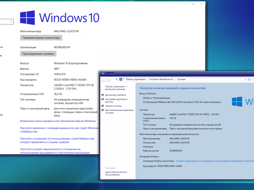Screen dimensions: 254x190
Task: Open Настройка удаленного доступа
Action: [x=116, y=100]
